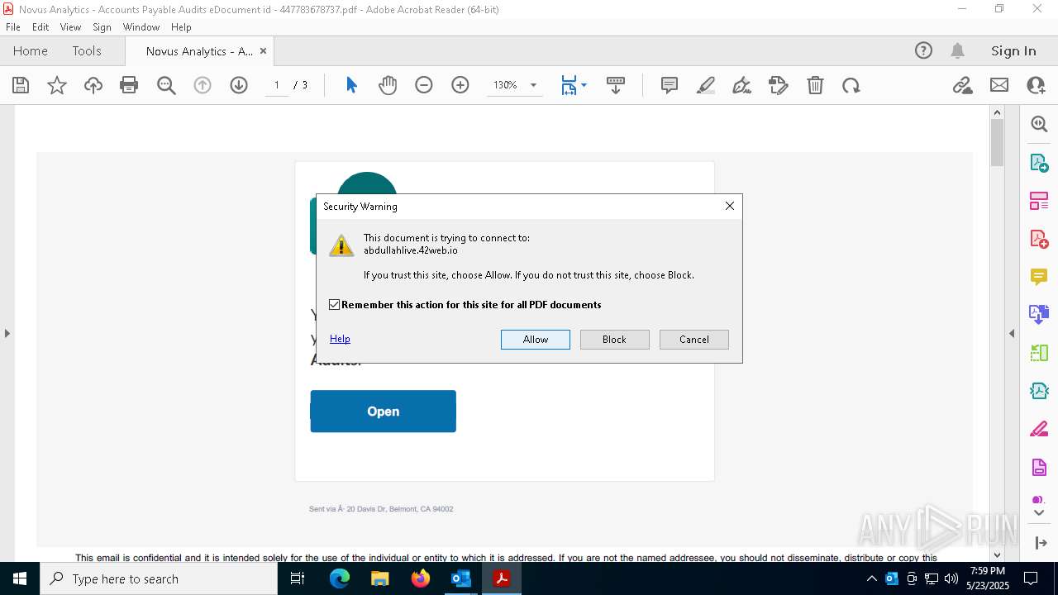Expand more tools chevron in sidebar
The width and height of the screenshot is (1058, 595).
click(x=1039, y=513)
